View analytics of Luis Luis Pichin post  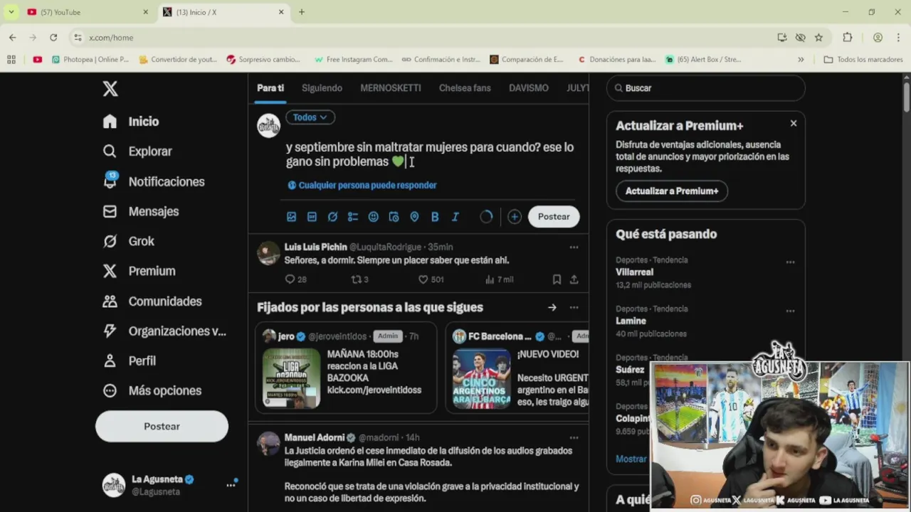point(499,279)
